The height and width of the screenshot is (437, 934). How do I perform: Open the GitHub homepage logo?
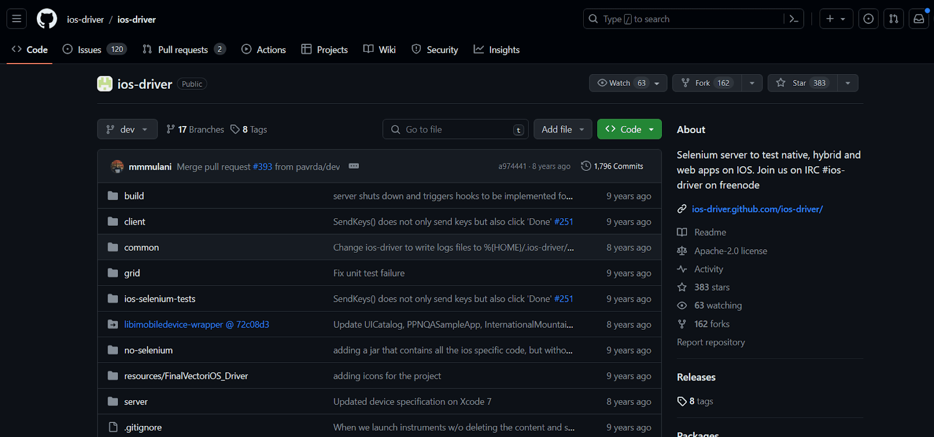(x=47, y=19)
